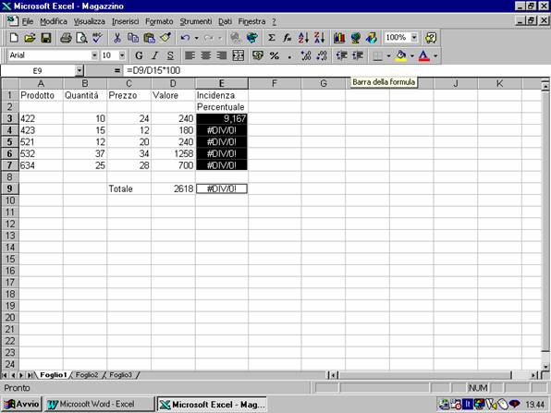Image resolution: width=551 pixels, height=413 pixels.
Task: Click the Merge and Center icon
Action: (x=239, y=55)
